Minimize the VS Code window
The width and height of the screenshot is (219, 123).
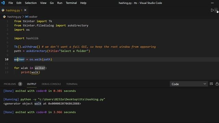coord(212,3)
